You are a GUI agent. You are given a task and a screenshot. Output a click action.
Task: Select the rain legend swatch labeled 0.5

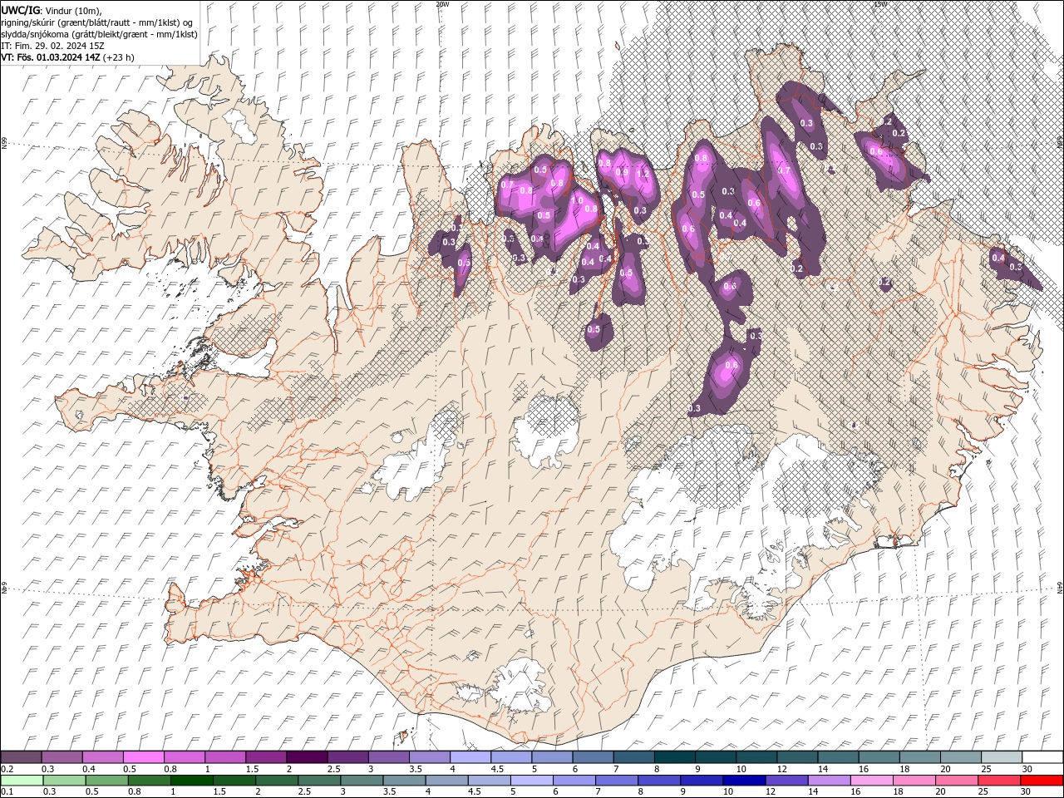point(107,781)
